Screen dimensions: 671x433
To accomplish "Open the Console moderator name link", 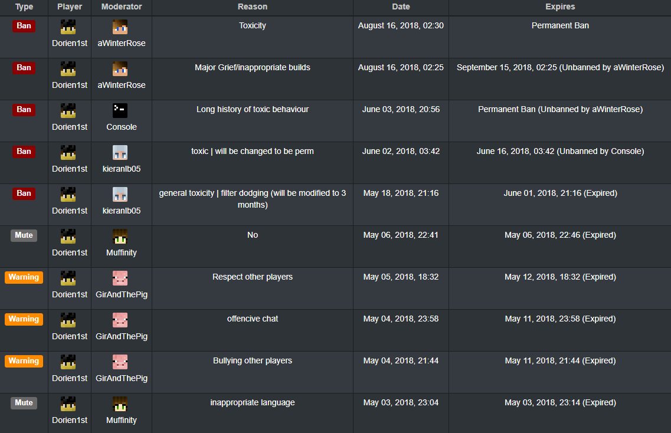I will pos(122,127).
